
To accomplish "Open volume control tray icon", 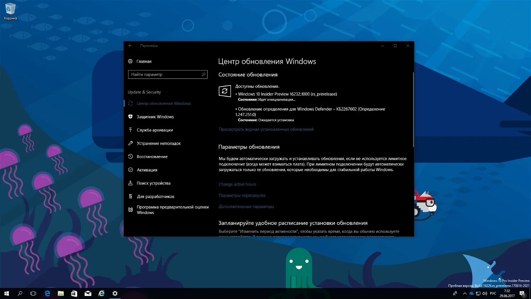I will pos(485,293).
